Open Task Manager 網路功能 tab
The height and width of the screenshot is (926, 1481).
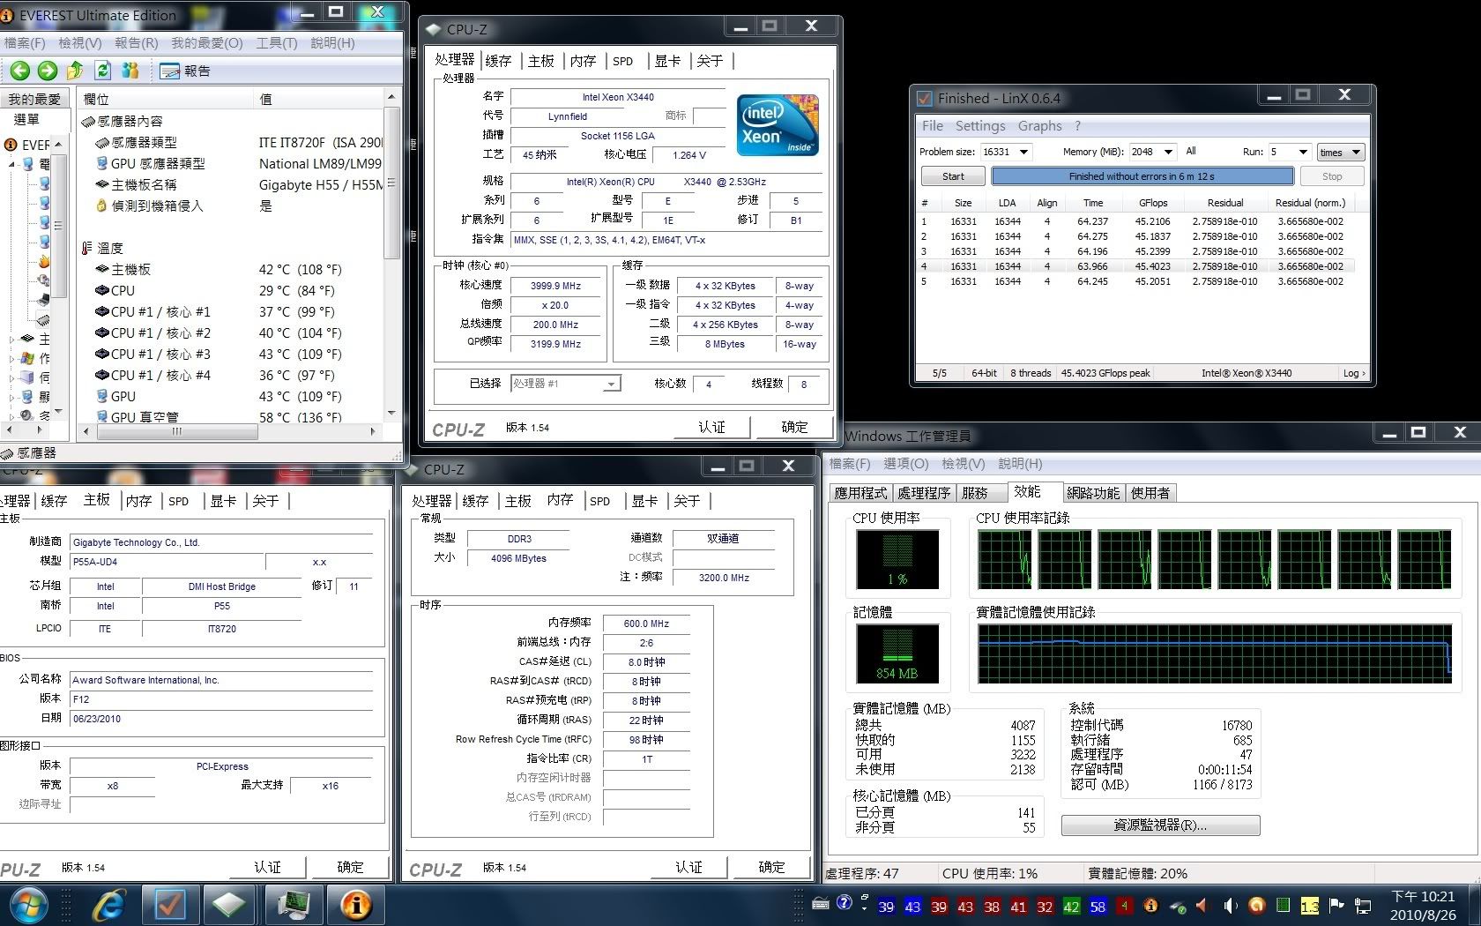pyautogui.click(x=1093, y=493)
